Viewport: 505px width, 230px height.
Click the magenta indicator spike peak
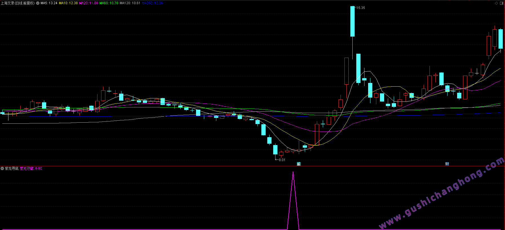pyautogui.click(x=293, y=172)
